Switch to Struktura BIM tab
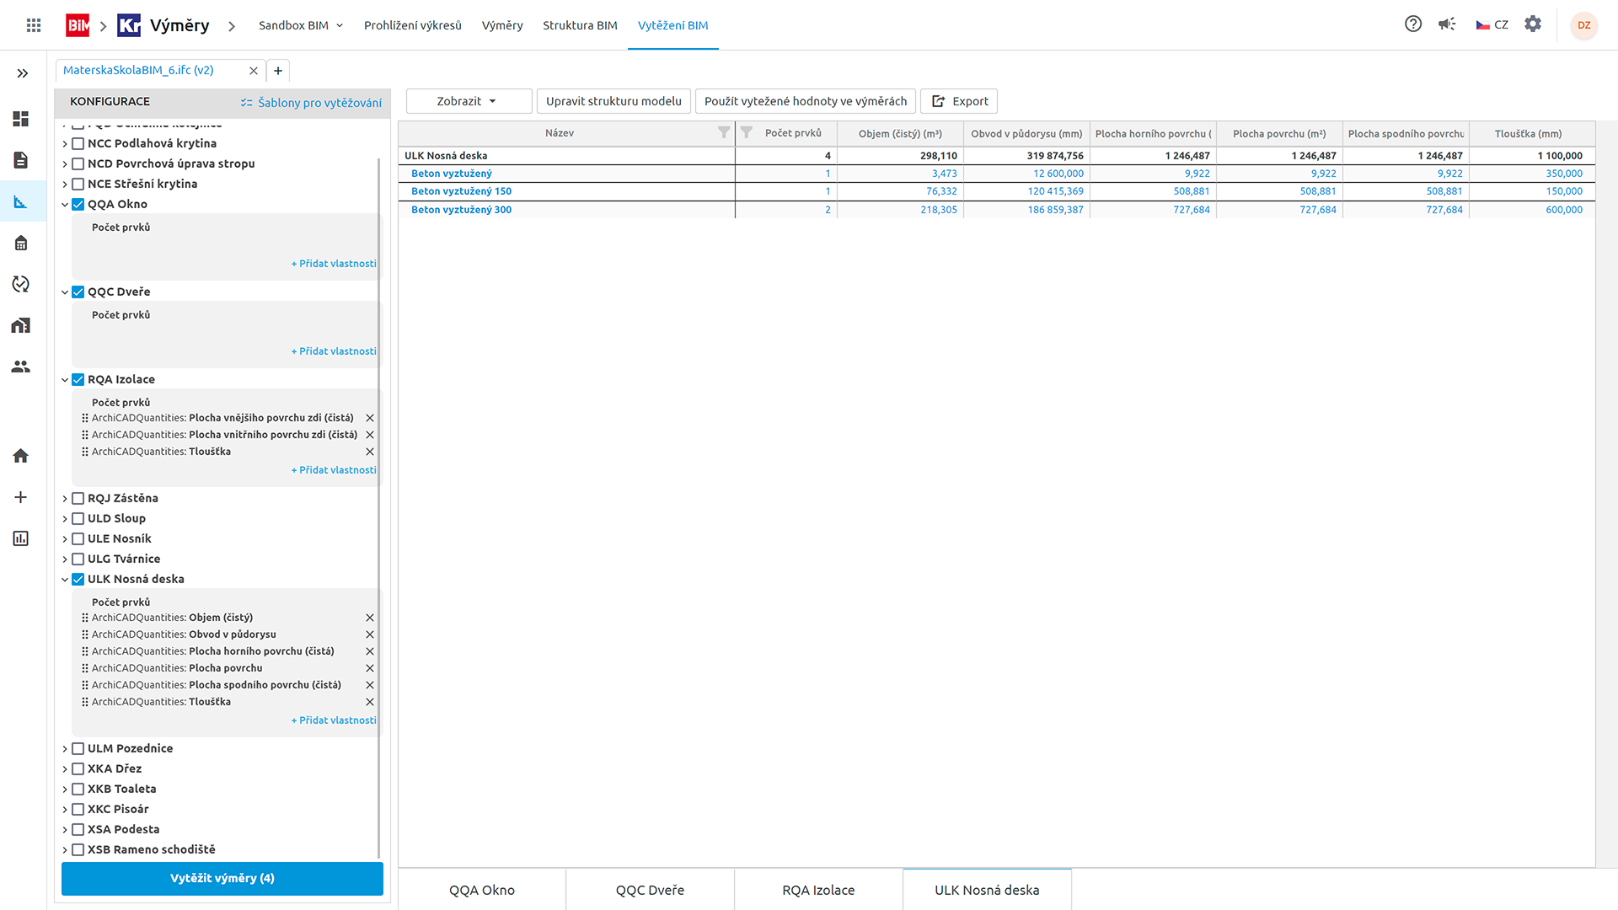The image size is (1618, 910). [580, 25]
